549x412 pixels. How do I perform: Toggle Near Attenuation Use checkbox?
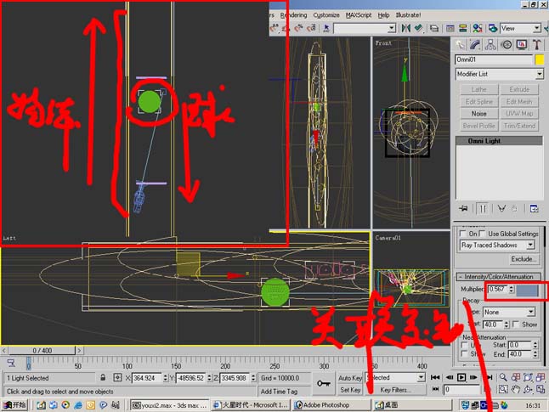(465, 346)
